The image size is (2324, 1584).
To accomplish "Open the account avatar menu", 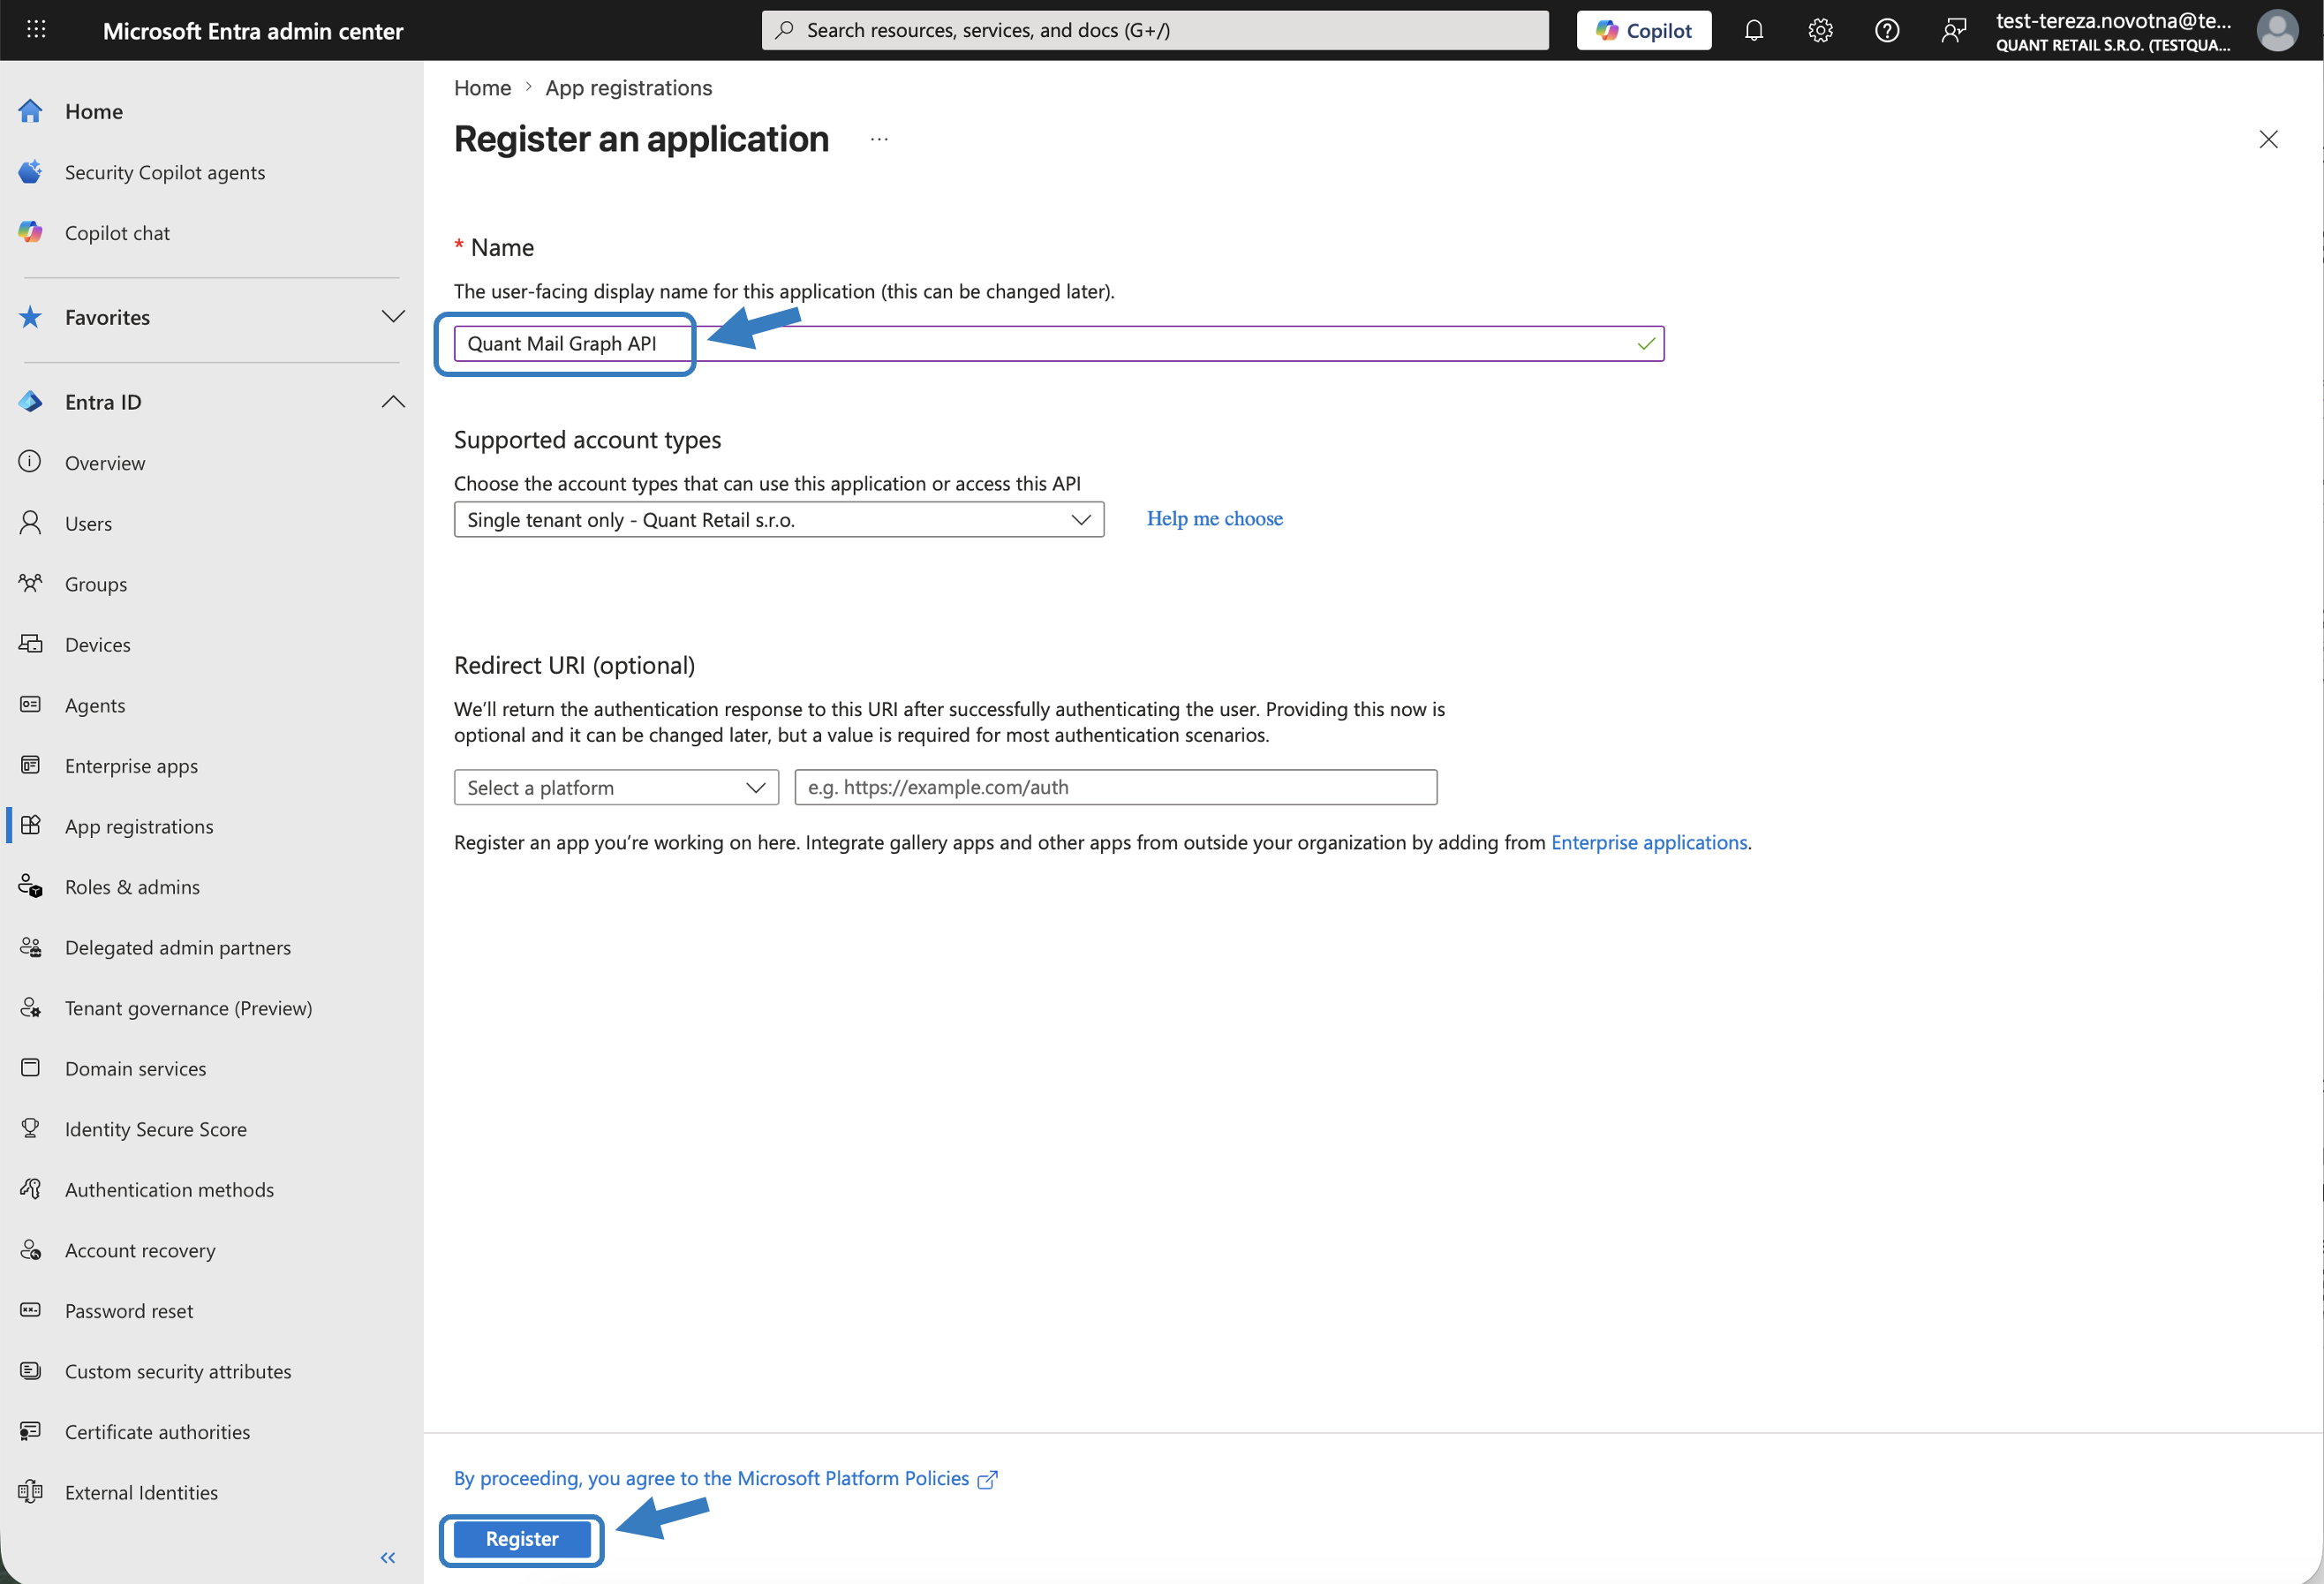I will click(2277, 30).
